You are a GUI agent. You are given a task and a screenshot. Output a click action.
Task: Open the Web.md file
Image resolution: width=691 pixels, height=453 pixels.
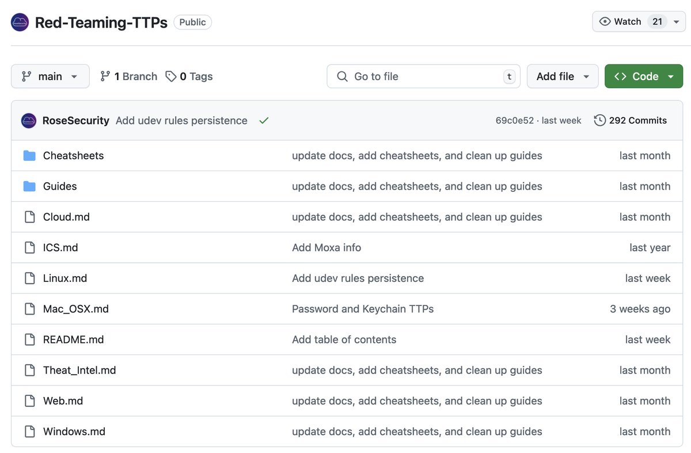[x=63, y=401]
